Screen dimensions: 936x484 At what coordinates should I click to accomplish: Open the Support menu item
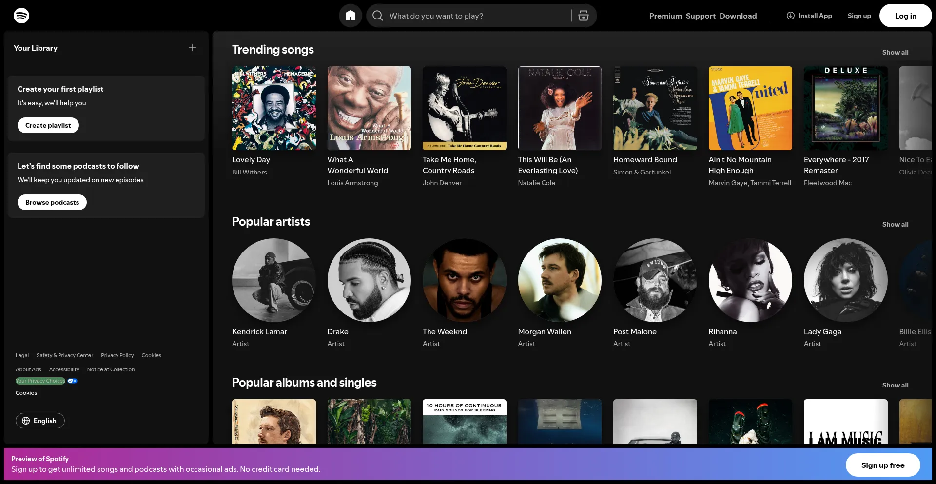(701, 16)
